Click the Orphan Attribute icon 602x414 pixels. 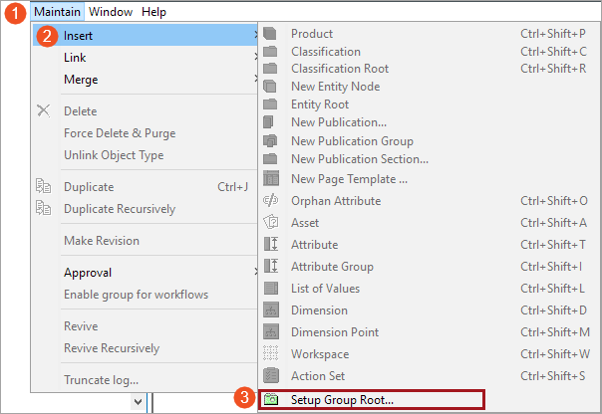tap(271, 200)
